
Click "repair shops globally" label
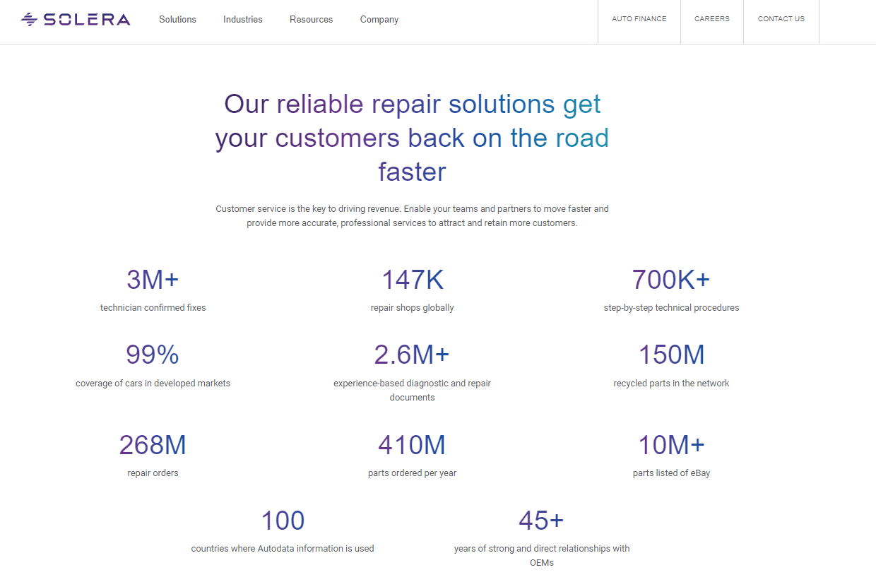[412, 308]
